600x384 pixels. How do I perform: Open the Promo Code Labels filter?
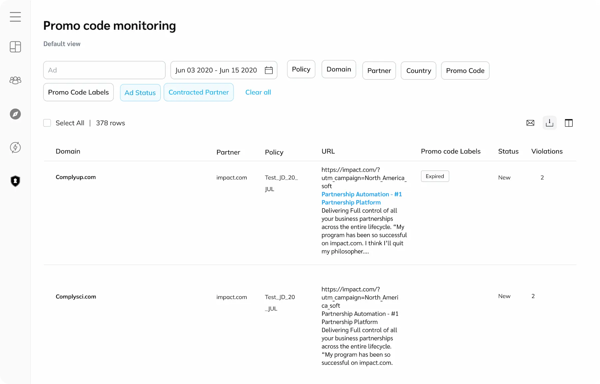(78, 92)
